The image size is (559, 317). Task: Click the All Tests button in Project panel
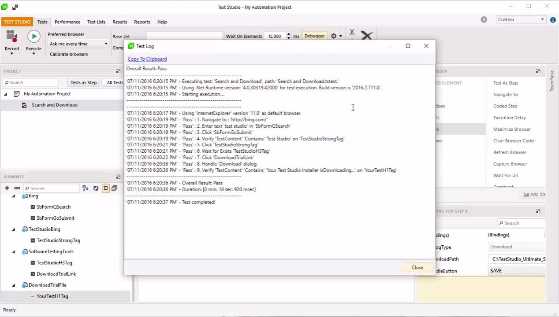tap(113, 82)
